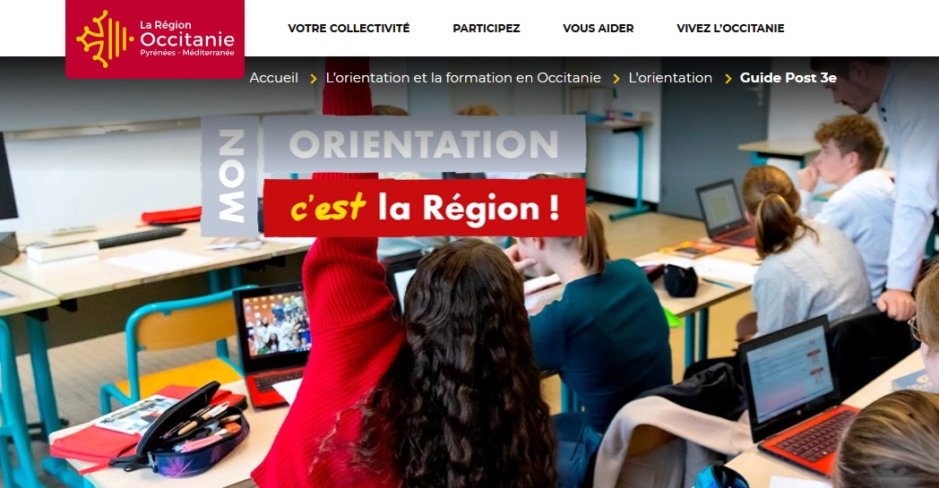Open the La Région Occitanie homepage logo text

[x=187, y=38]
